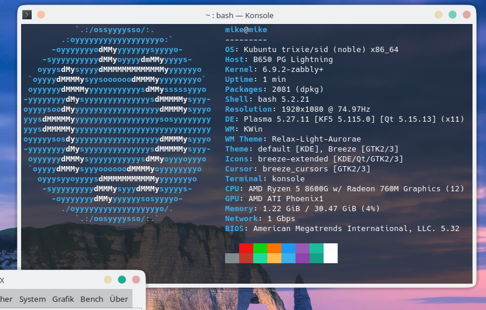The image size is (486, 310).
Task: Click the orange pin button in Konsole title bar
Action: pos(41,15)
